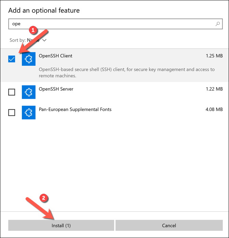Choose the Pan-European Supplemental Fonts title
The width and height of the screenshot is (229, 238).
[x=75, y=110]
